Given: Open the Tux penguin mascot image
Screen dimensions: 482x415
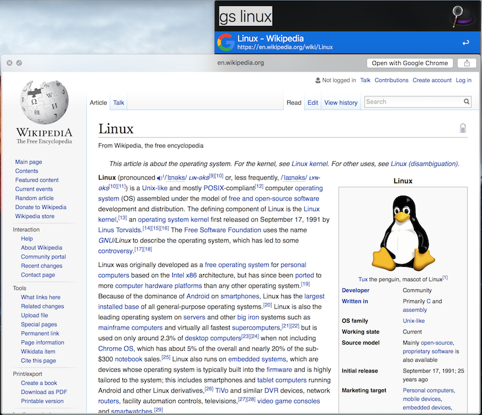Looking at the screenshot, I should [403, 233].
